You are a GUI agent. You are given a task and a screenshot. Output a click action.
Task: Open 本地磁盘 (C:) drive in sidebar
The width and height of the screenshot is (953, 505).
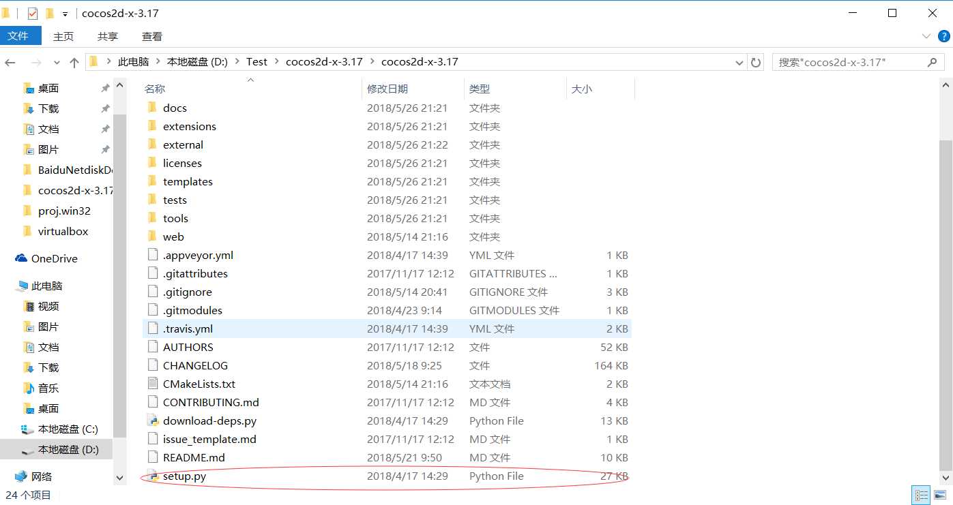pos(68,429)
